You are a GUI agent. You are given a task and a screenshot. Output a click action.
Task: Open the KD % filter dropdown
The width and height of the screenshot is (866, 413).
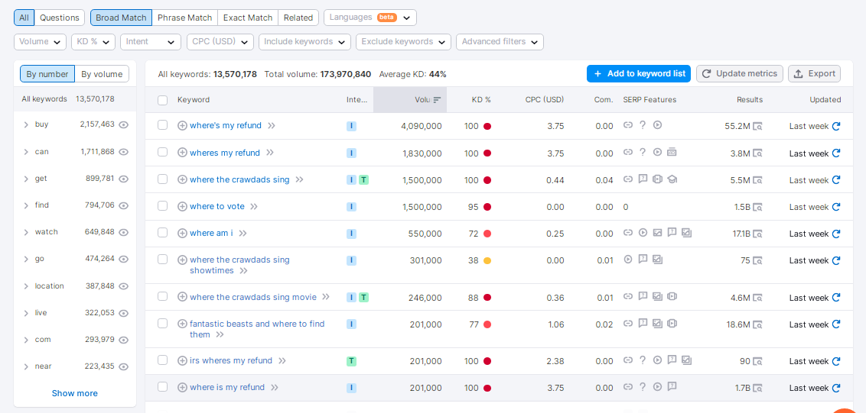pyautogui.click(x=93, y=42)
